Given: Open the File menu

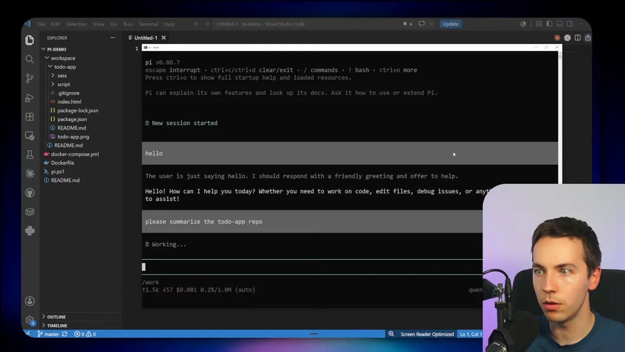Looking at the screenshot, I should (x=41, y=24).
